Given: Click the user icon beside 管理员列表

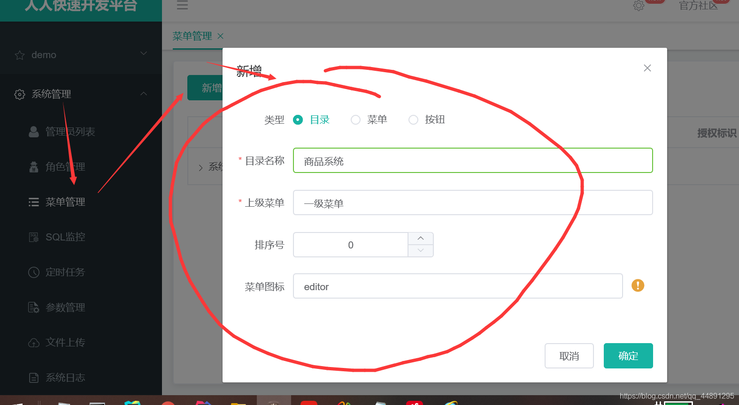Looking at the screenshot, I should [34, 132].
